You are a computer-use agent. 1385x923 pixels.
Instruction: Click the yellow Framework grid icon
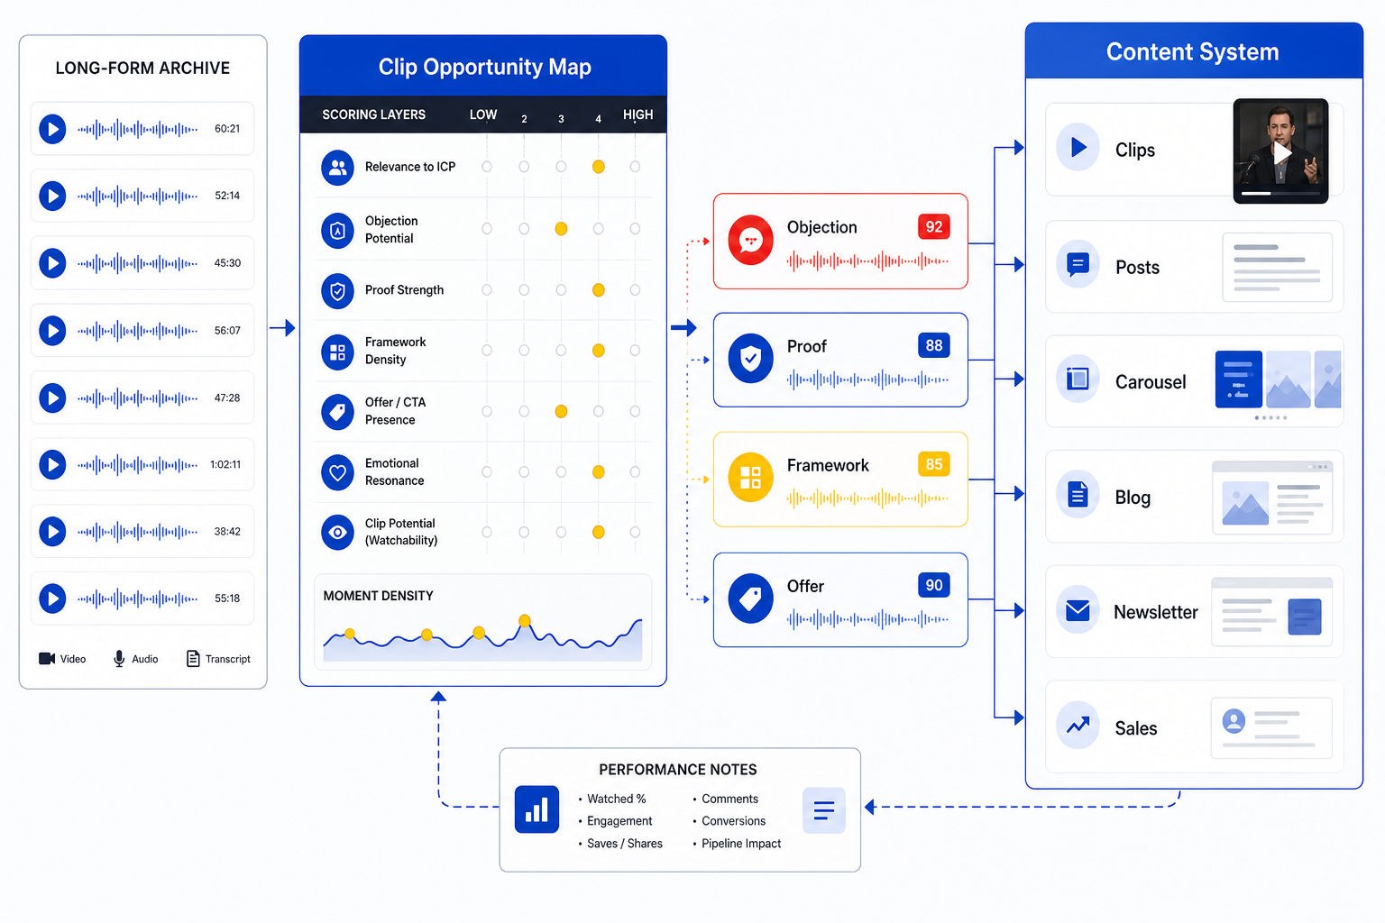750,478
